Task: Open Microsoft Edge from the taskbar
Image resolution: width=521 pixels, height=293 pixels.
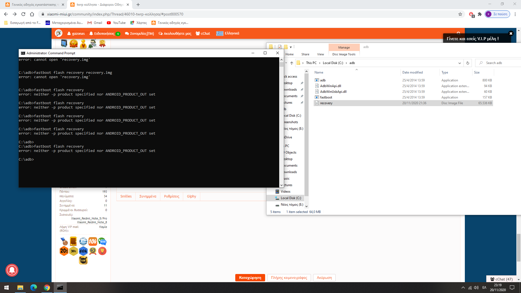Action: click(34, 288)
